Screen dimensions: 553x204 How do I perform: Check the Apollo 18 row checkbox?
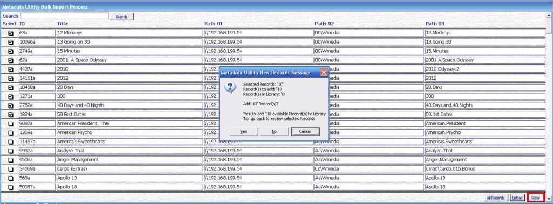click(11, 187)
